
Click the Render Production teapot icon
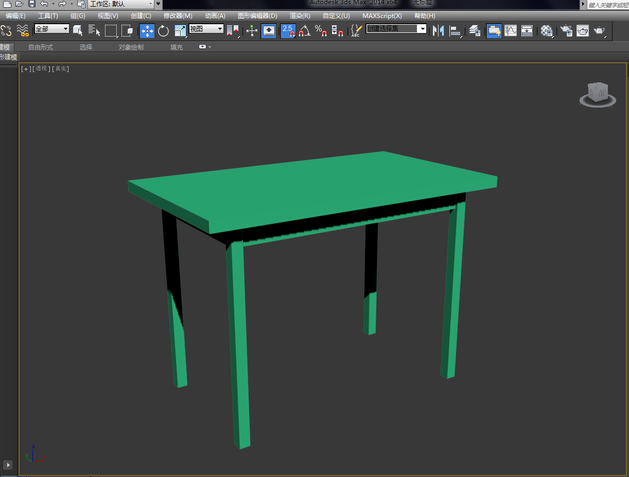pos(599,31)
